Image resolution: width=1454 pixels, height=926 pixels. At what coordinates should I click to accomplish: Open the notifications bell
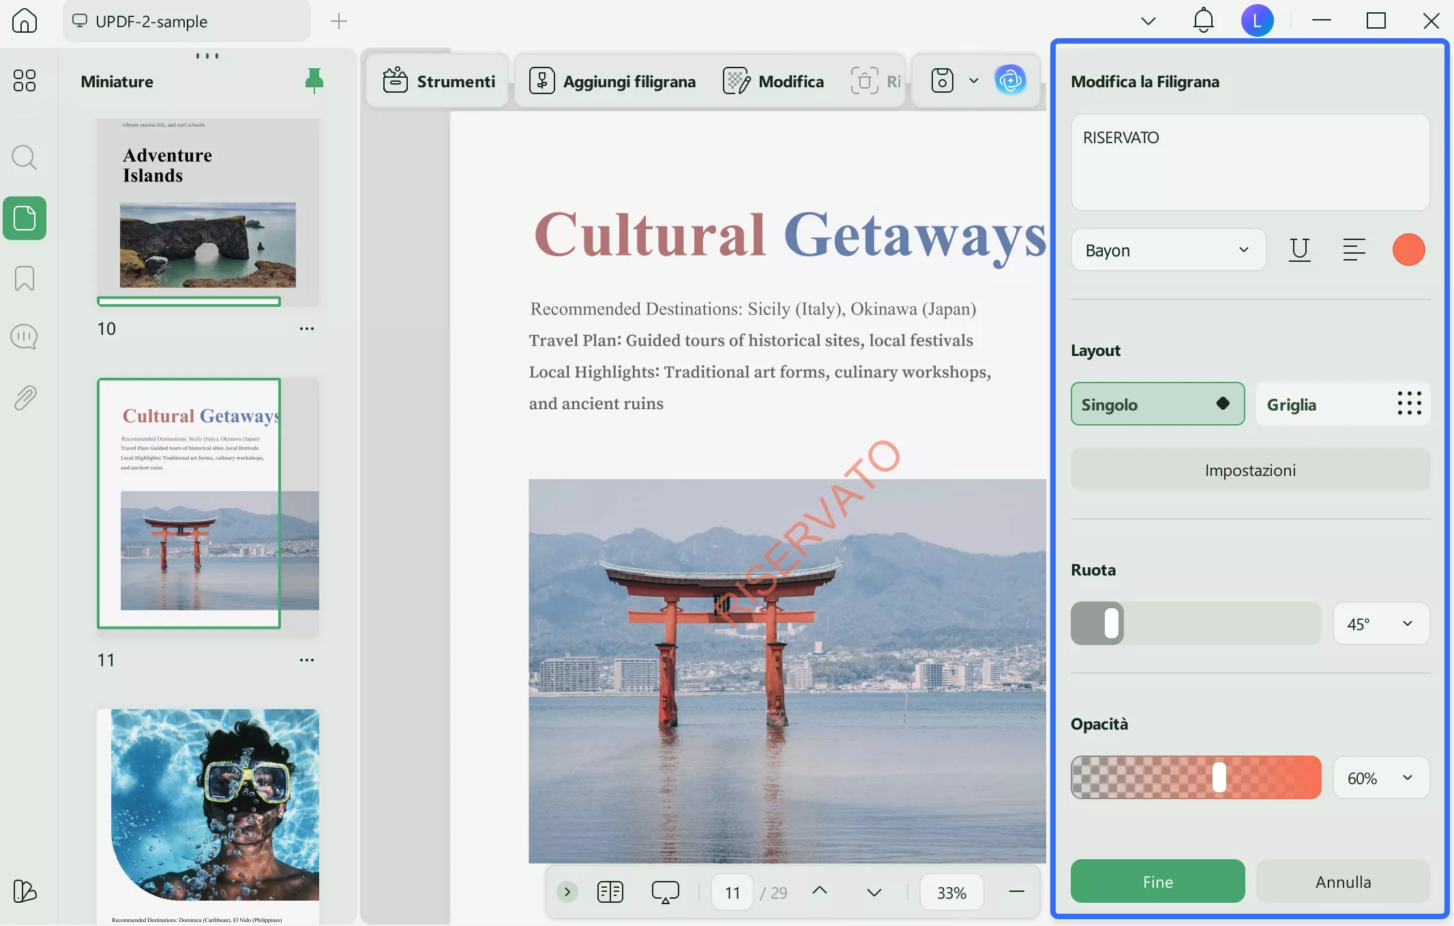[x=1203, y=21]
